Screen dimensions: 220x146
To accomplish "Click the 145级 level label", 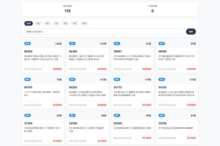I will [x=103, y=80].
